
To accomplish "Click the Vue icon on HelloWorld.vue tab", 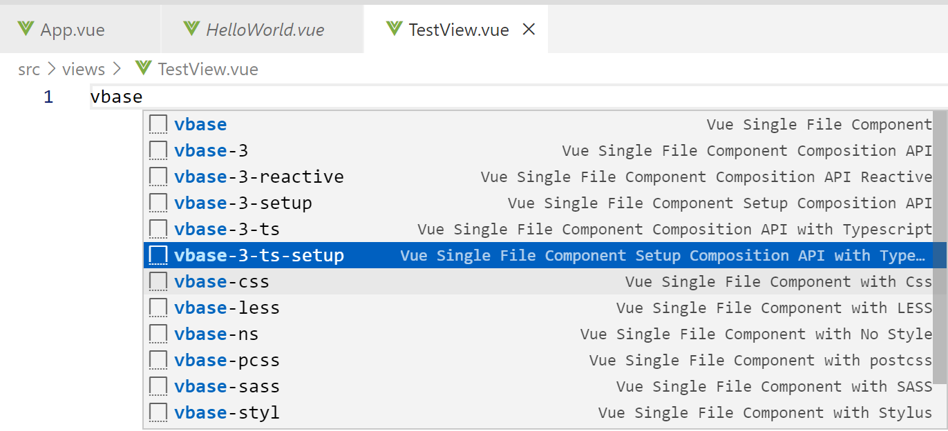I will coord(191,30).
